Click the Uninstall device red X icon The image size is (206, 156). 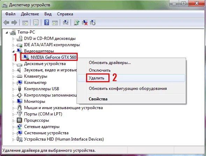tap(85, 22)
